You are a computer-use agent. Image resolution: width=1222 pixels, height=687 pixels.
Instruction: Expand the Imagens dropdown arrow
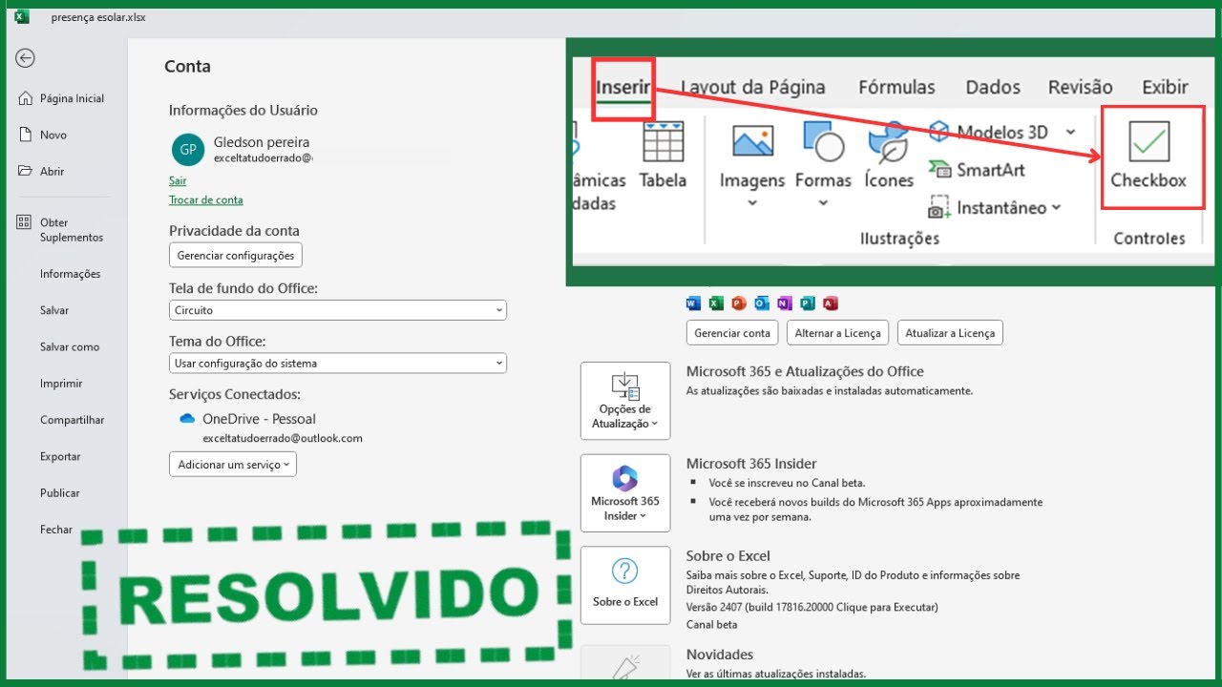[x=752, y=203]
